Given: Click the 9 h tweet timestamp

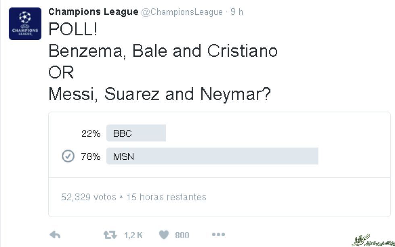Looking at the screenshot, I should coord(237,12).
